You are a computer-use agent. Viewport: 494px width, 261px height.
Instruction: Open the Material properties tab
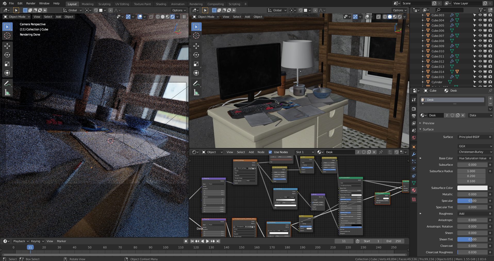tap(414, 190)
